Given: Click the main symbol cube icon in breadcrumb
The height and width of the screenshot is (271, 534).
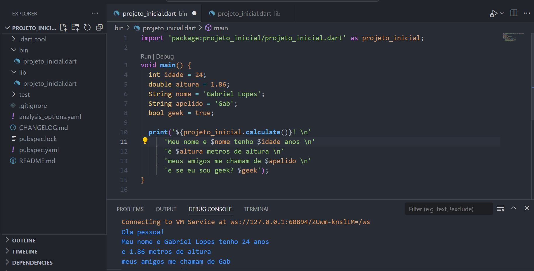Looking at the screenshot, I should click(208, 28).
